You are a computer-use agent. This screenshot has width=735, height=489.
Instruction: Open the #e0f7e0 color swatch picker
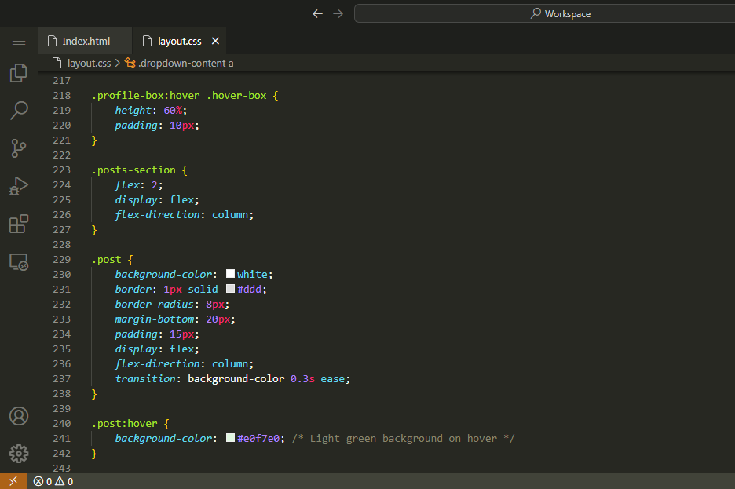(231, 438)
